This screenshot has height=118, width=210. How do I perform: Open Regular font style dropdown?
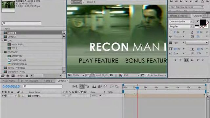click(x=181, y=26)
